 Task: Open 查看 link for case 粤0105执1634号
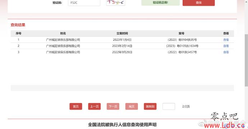tap(226, 46)
